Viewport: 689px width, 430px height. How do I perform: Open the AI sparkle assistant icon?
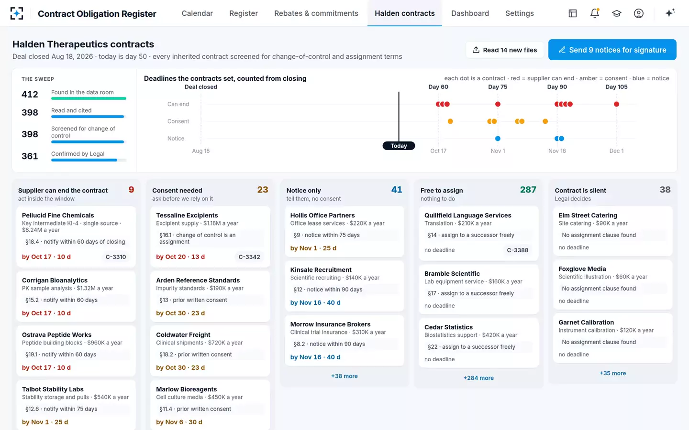(x=670, y=13)
